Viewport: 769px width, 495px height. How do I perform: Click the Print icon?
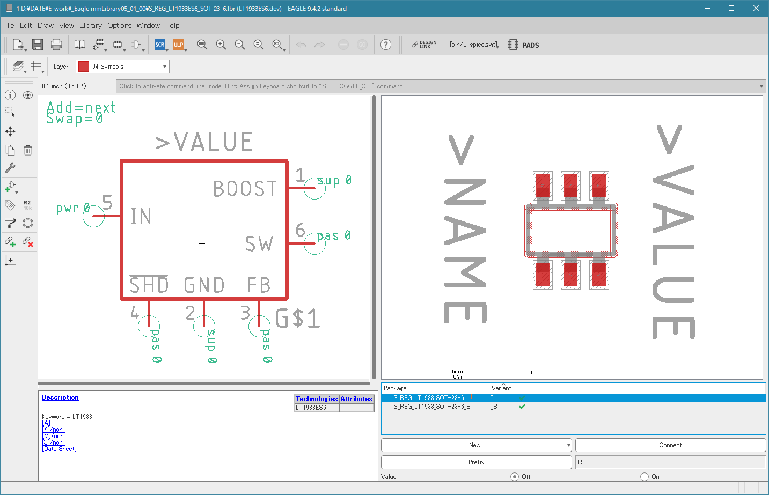[x=56, y=45]
